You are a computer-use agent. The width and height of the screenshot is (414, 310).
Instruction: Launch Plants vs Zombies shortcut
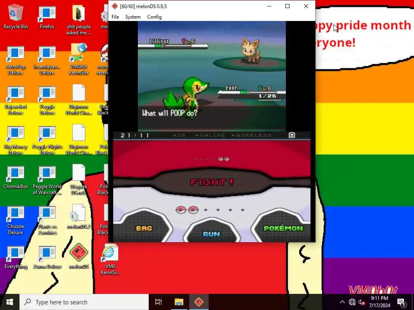47,221
